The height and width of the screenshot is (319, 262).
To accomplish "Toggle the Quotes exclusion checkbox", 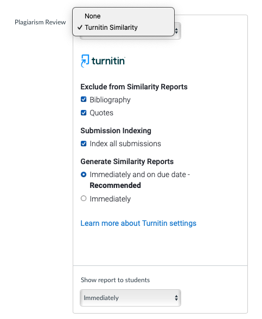I will [x=84, y=113].
